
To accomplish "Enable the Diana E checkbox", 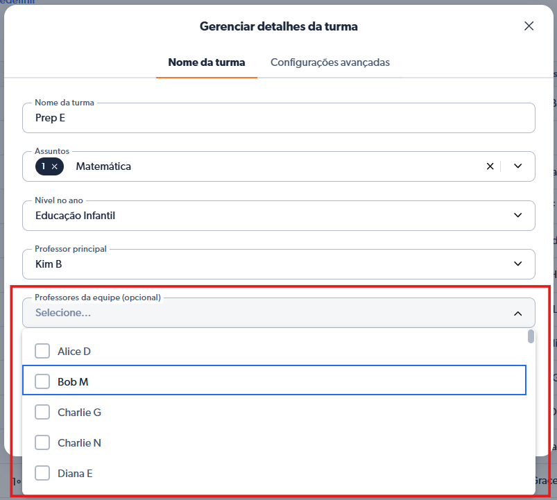I will coord(42,473).
